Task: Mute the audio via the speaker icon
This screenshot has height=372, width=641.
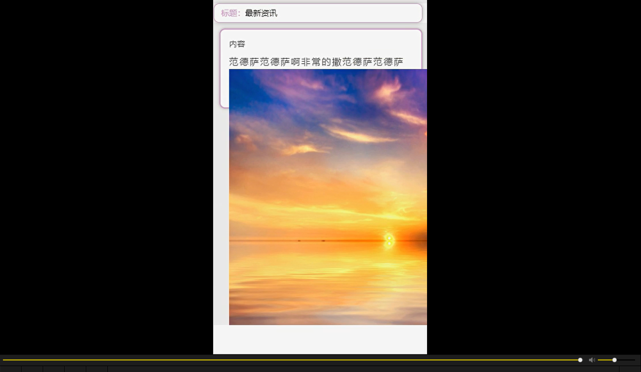Action: [592, 360]
